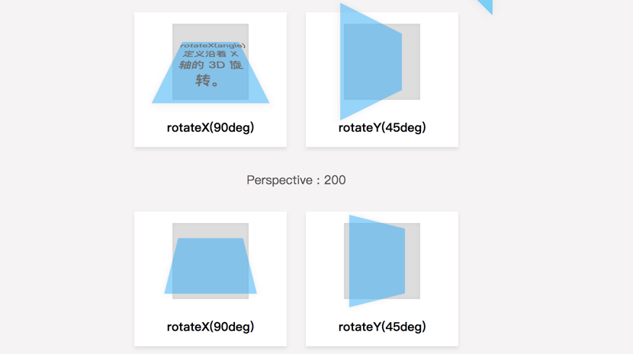Click the "rotateX(angle)" text inside the rotated box

point(212,46)
